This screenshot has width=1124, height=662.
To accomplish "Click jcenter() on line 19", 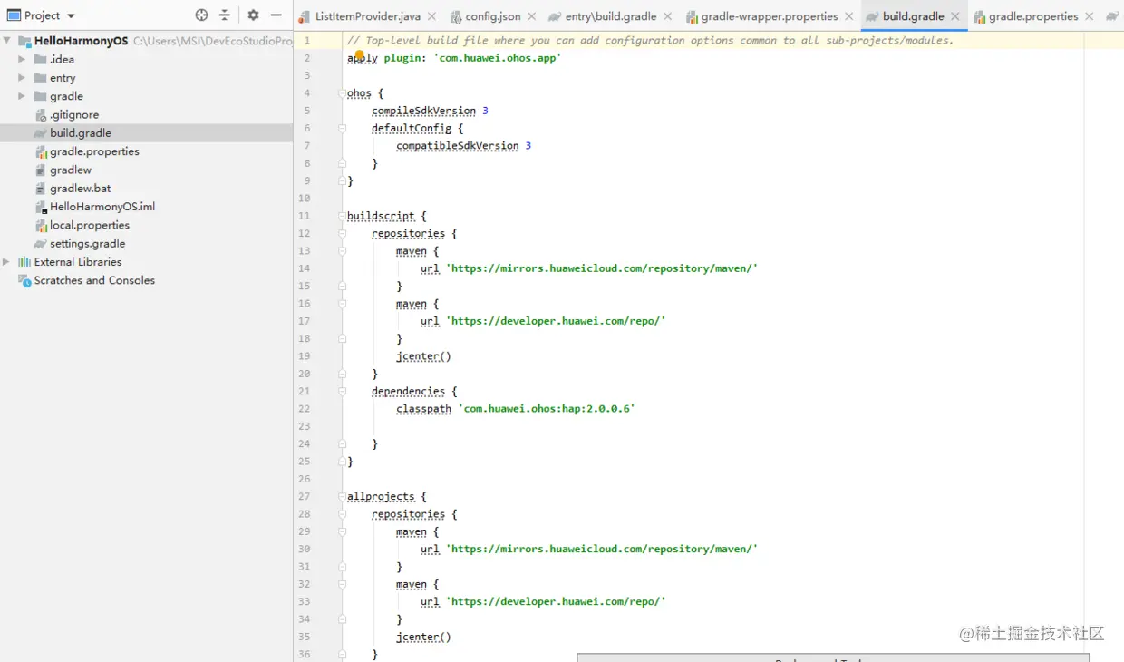I will 423,356.
